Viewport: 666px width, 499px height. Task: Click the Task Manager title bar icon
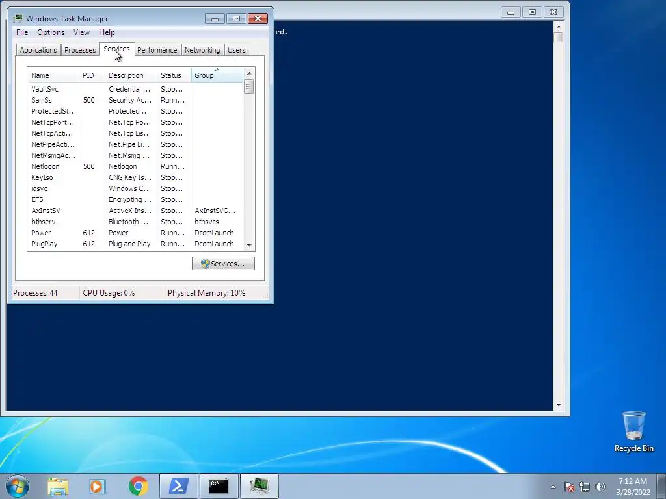18,18
